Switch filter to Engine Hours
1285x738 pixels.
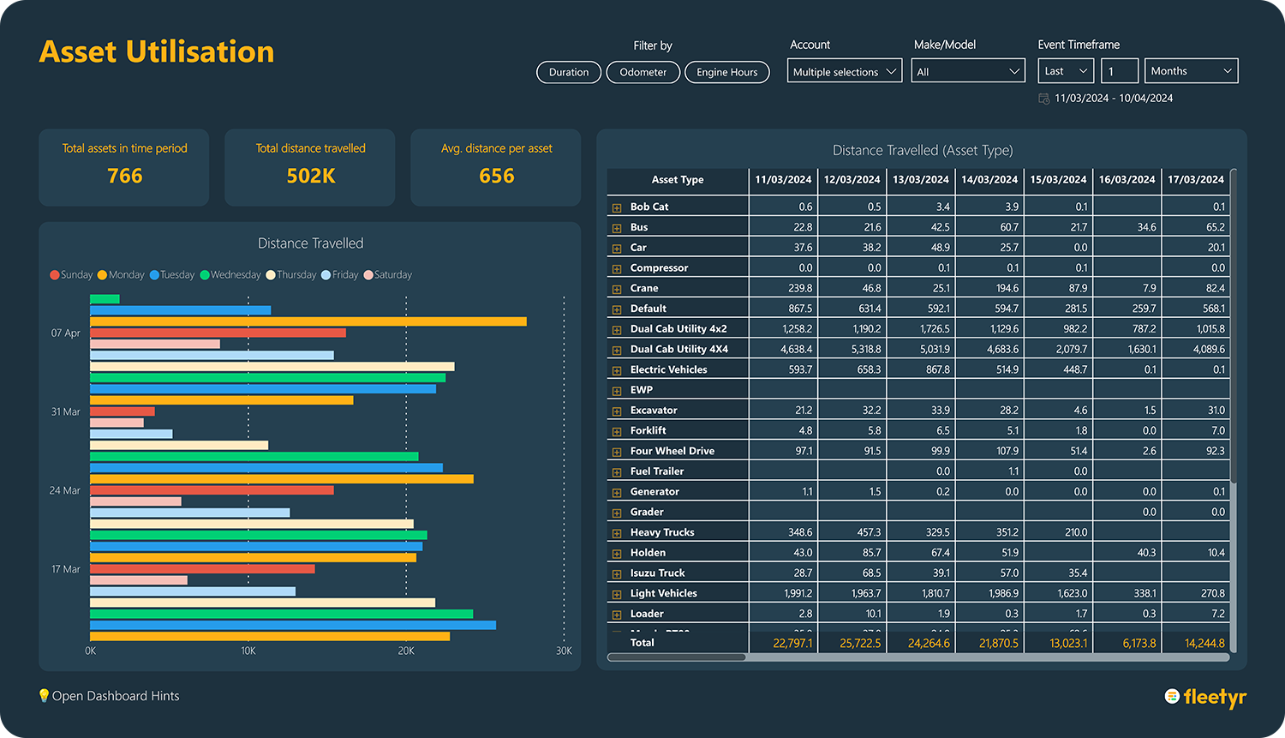pos(726,72)
